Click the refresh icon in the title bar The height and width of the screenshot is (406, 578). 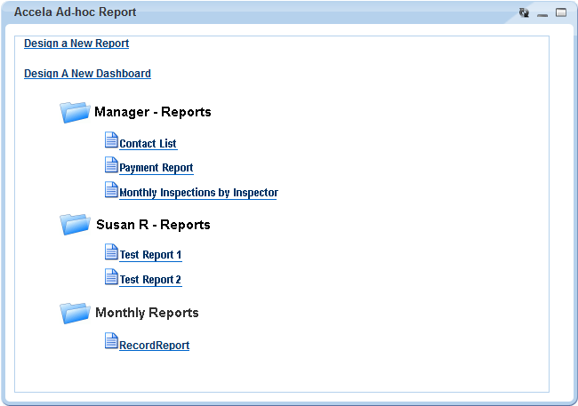tap(524, 13)
